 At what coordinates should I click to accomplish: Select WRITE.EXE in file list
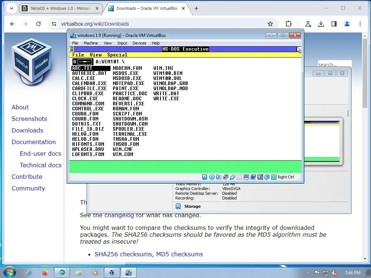166,98
